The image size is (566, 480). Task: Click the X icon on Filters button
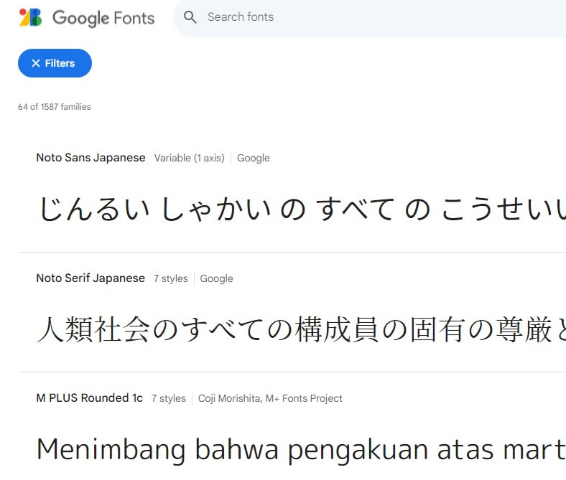36,63
